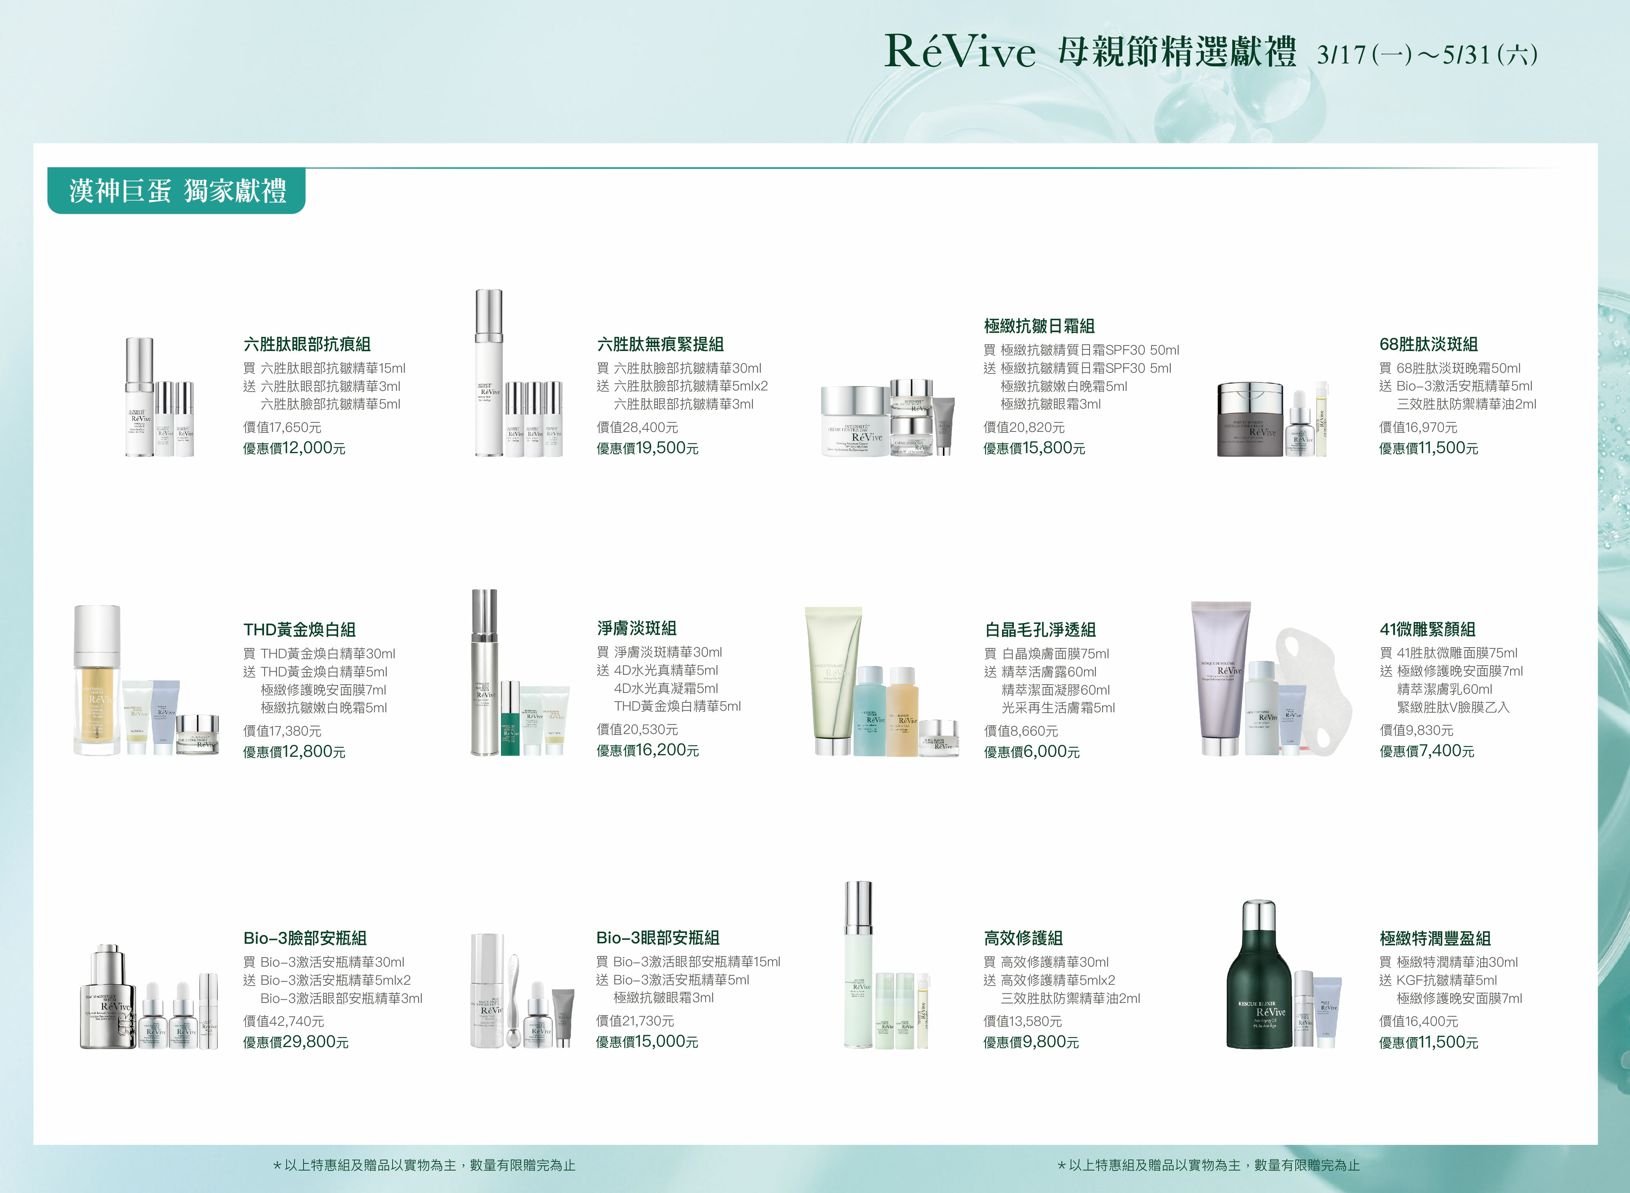Screen dimensions: 1630x1193
Task: Click the 極緻抗皺日霜組 title
Action: 1039,327
